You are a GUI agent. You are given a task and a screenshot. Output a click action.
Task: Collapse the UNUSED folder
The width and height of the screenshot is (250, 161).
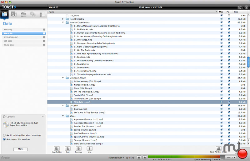point(63,106)
